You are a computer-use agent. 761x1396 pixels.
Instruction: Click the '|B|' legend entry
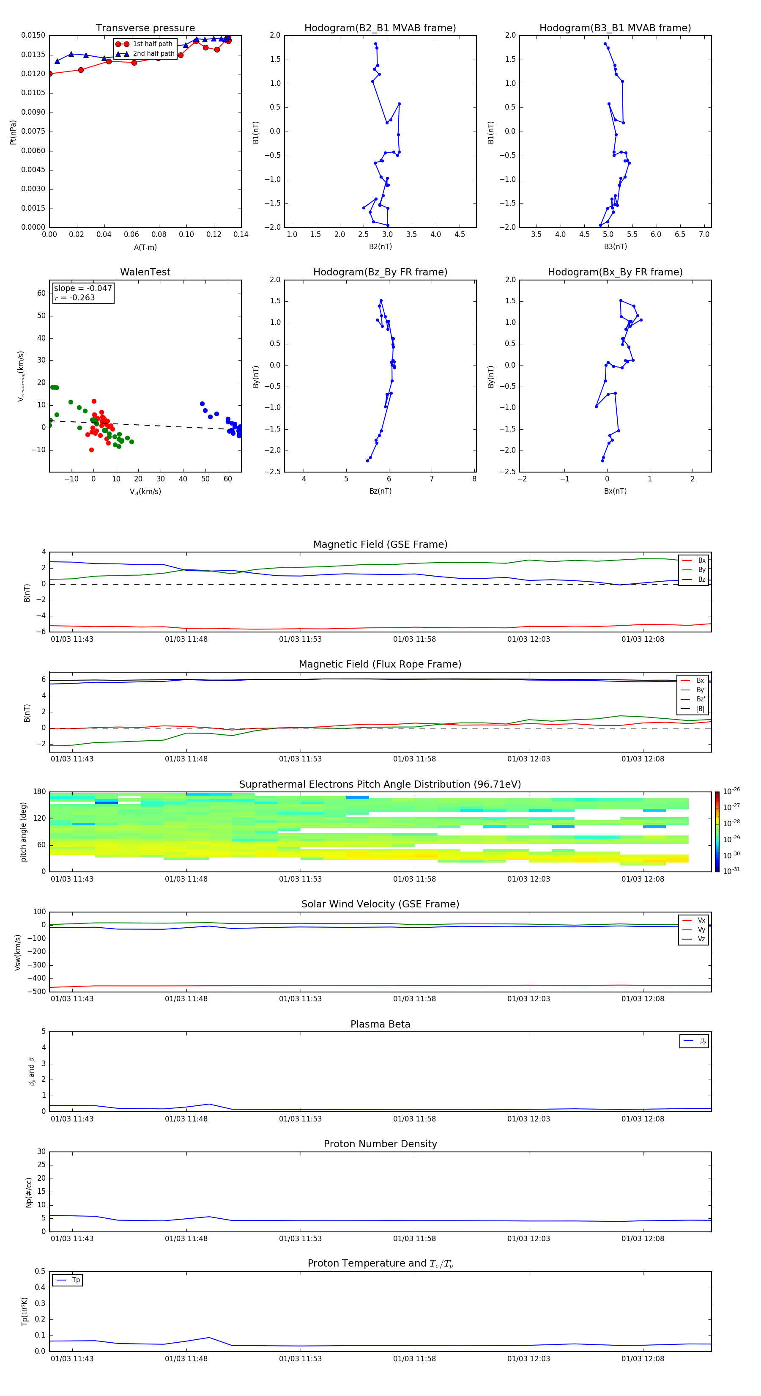click(693, 709)
